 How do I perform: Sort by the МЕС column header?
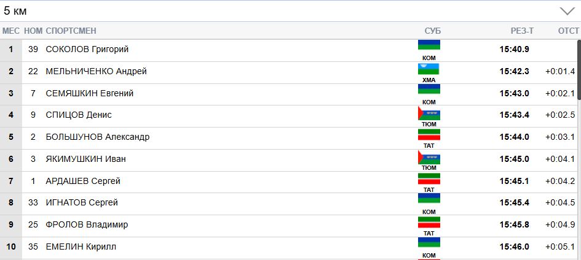click(x=11, y=31)
